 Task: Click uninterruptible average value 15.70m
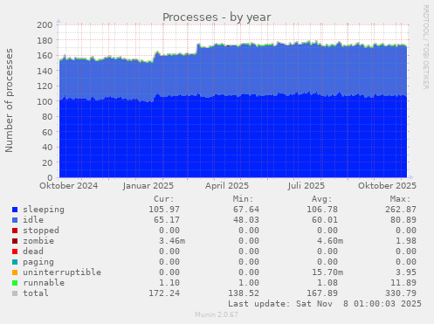tap(327, 272)
